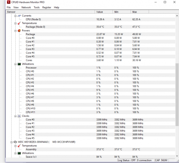Collapse the Clocks node
179x163 pixels.
(15, 116)
